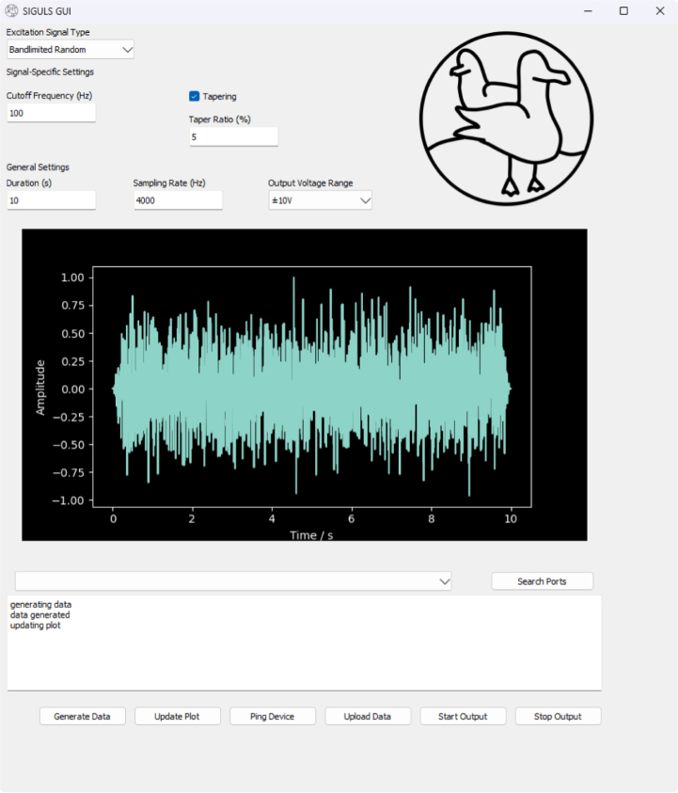The width and height of the screenshot is (678, 793).
Task: Upload data to the device
Action: tap(368, 716)
